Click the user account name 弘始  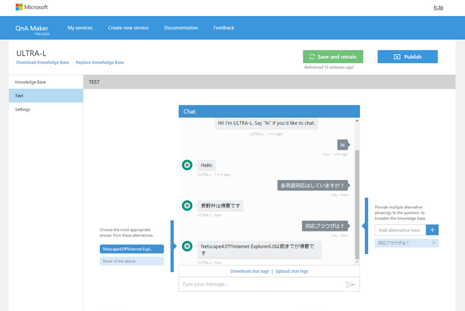438,8
